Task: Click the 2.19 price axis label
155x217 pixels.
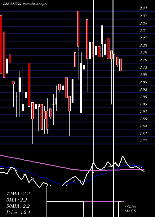Action: [143, 53]
